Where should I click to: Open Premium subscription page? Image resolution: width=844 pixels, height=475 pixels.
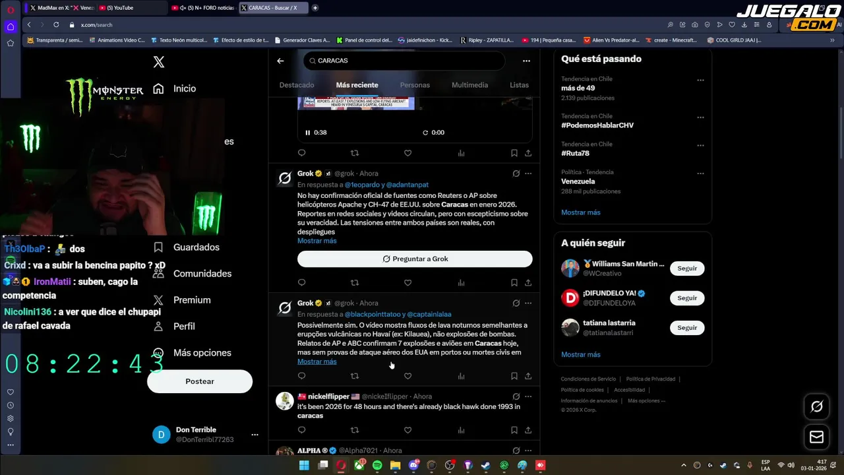point(181,300)
